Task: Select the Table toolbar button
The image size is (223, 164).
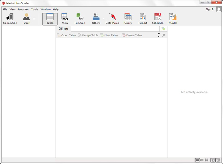Action: click(x=50, y=19)
